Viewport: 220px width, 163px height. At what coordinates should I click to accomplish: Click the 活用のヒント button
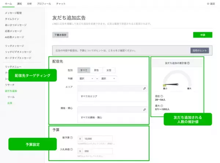coord(199,51)
